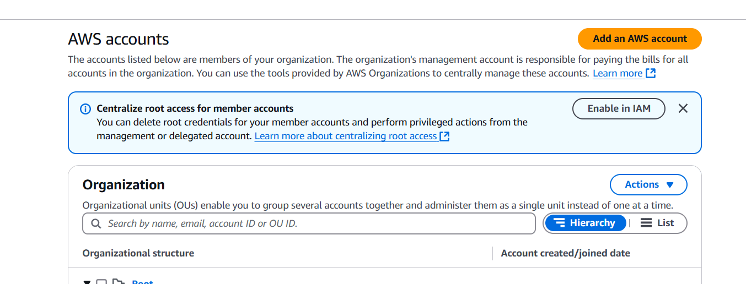Open Learn more about centralizing root access link
The image size is (746, 284).
[346, 136]
